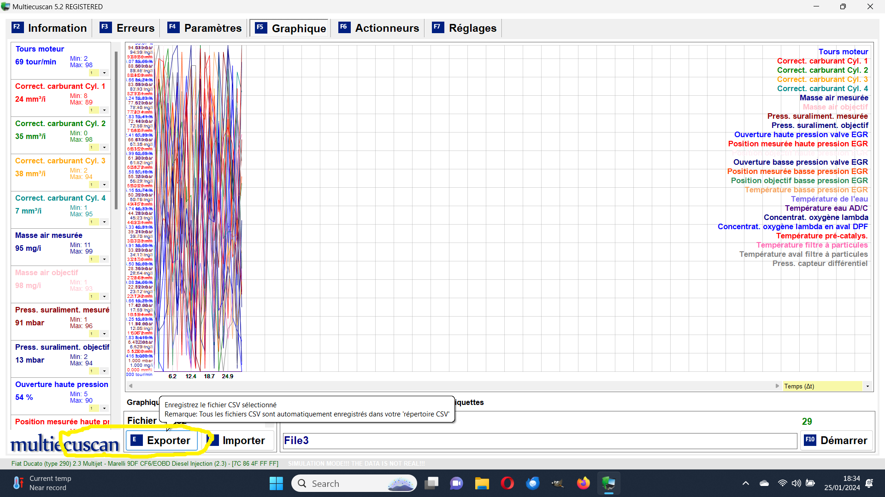Open the notifications bell icon
This screenshot has width=885, height=497.
[x=869, y=483]
